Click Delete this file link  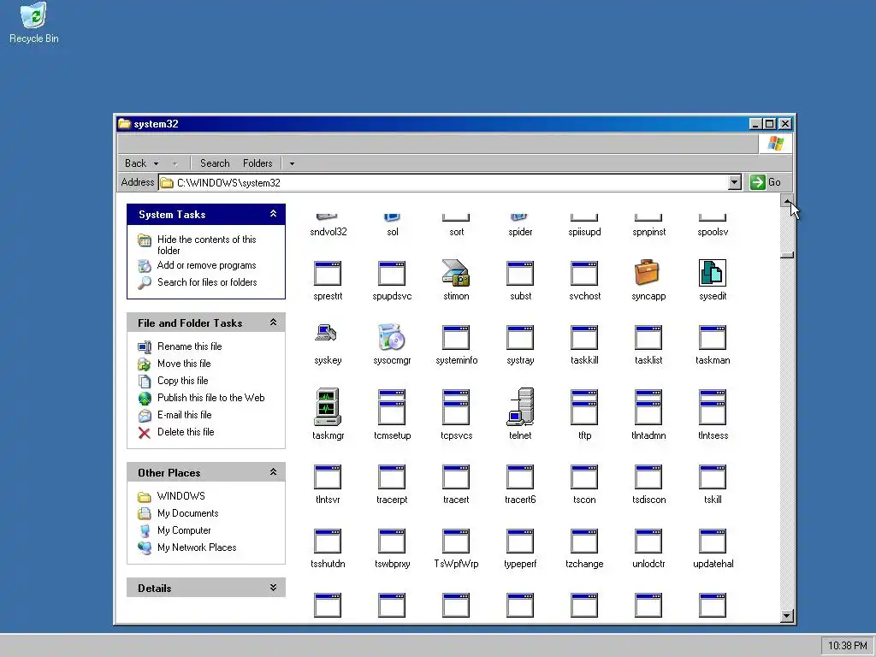(x=186, y=432)
